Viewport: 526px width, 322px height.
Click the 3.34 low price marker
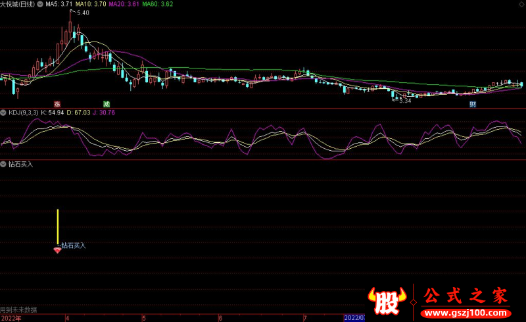[405, 101]
